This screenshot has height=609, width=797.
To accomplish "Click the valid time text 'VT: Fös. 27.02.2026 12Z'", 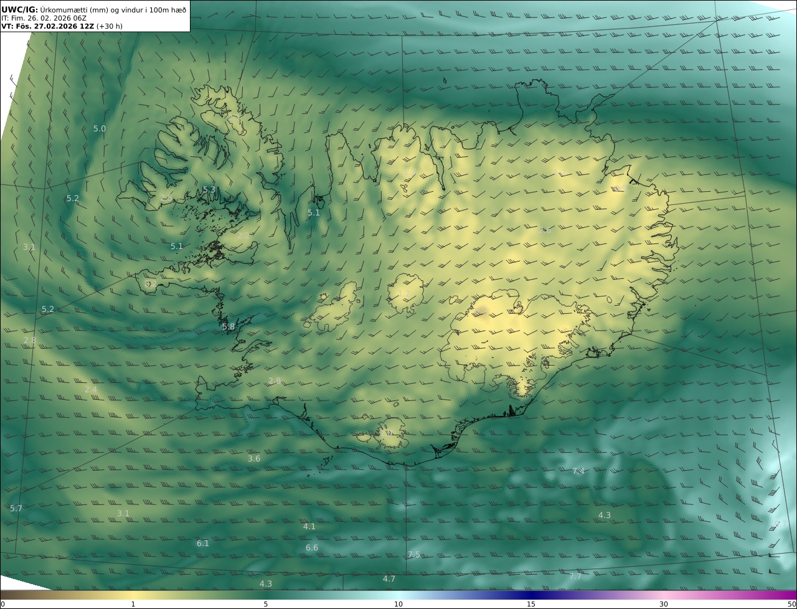I will point(47,27).
